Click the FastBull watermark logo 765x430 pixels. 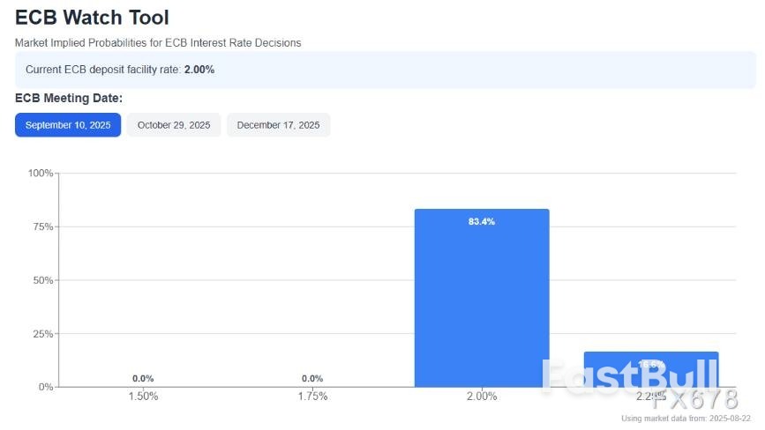coord(628,374)
